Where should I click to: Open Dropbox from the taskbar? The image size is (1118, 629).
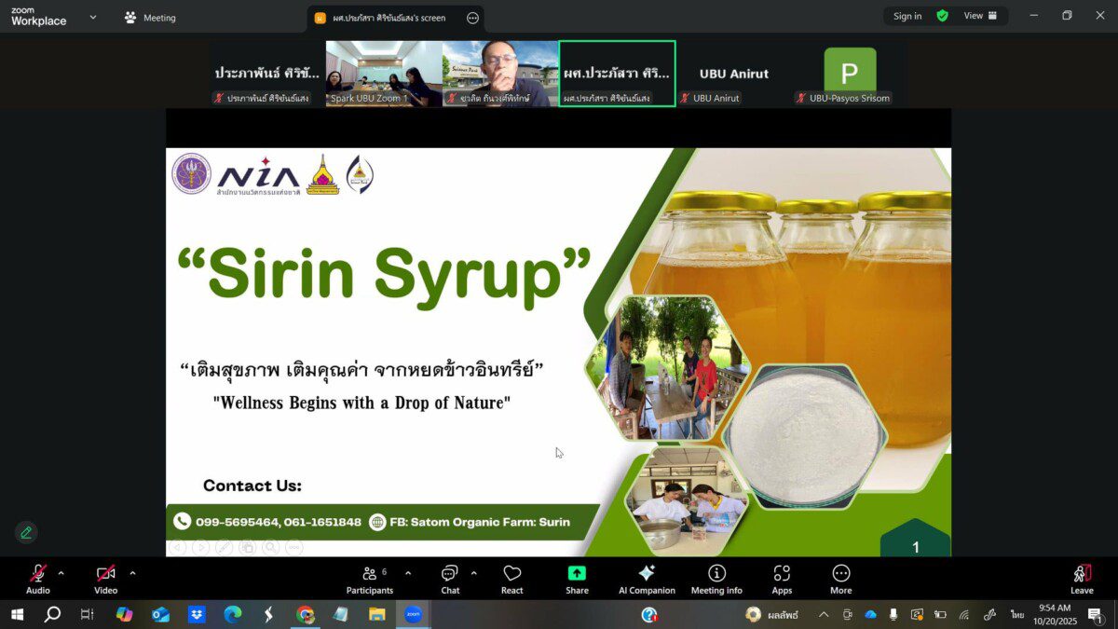197,614
